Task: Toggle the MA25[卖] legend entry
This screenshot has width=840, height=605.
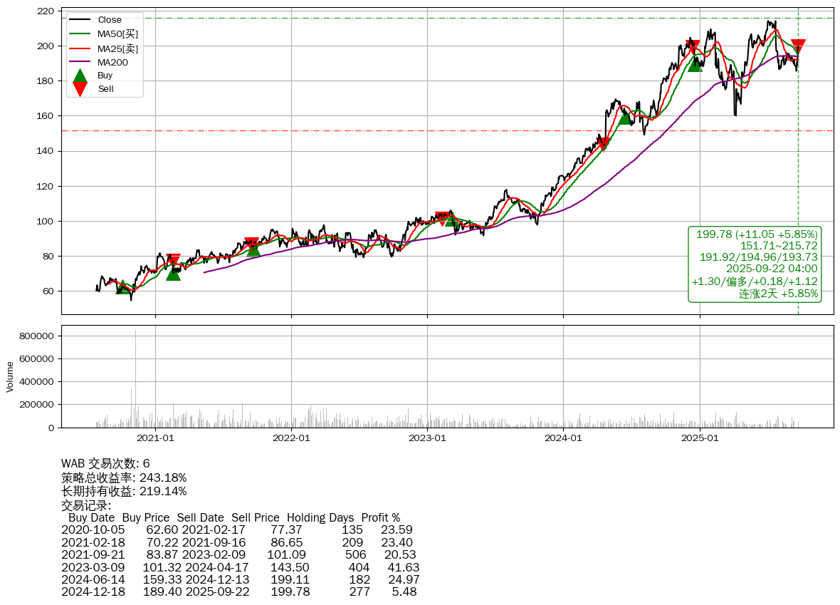Action: [x=117, y=48]
